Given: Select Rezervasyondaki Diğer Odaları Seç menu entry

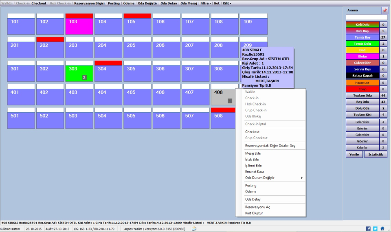Looking at the screenshot, I should (x=270, y=146).
